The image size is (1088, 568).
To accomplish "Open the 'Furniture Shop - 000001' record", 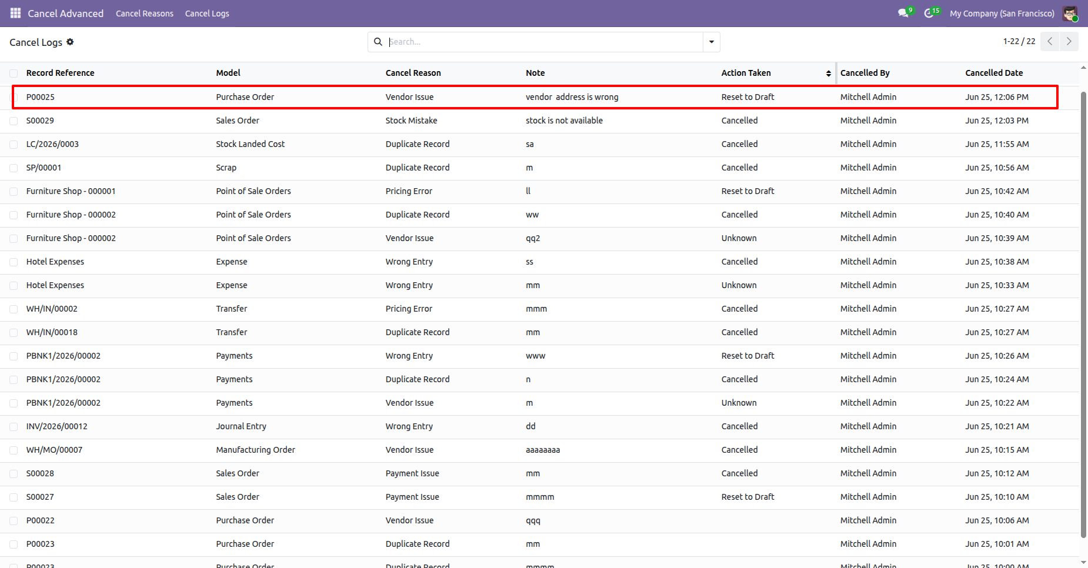I will (x=71, y=191).
